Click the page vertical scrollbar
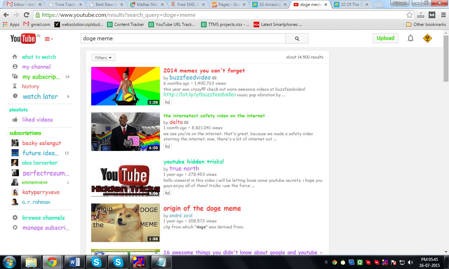The image size is (449, 269). 446,58
